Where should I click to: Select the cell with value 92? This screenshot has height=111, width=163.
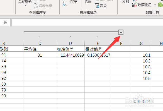11,78
